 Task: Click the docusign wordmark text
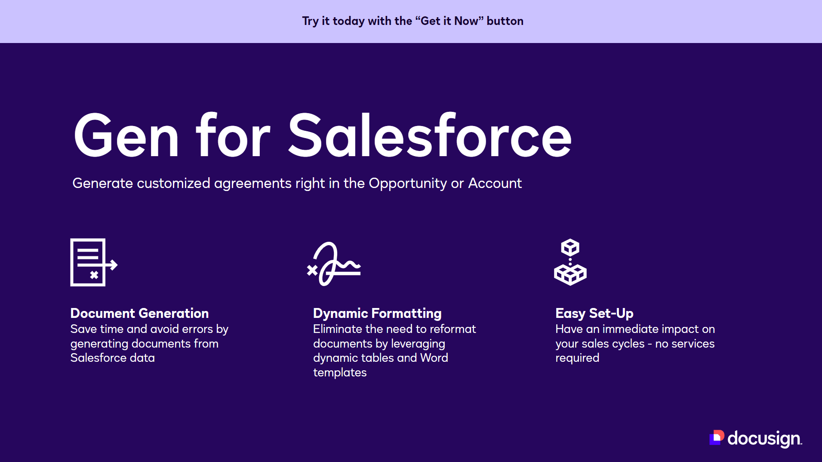point(764,438)
